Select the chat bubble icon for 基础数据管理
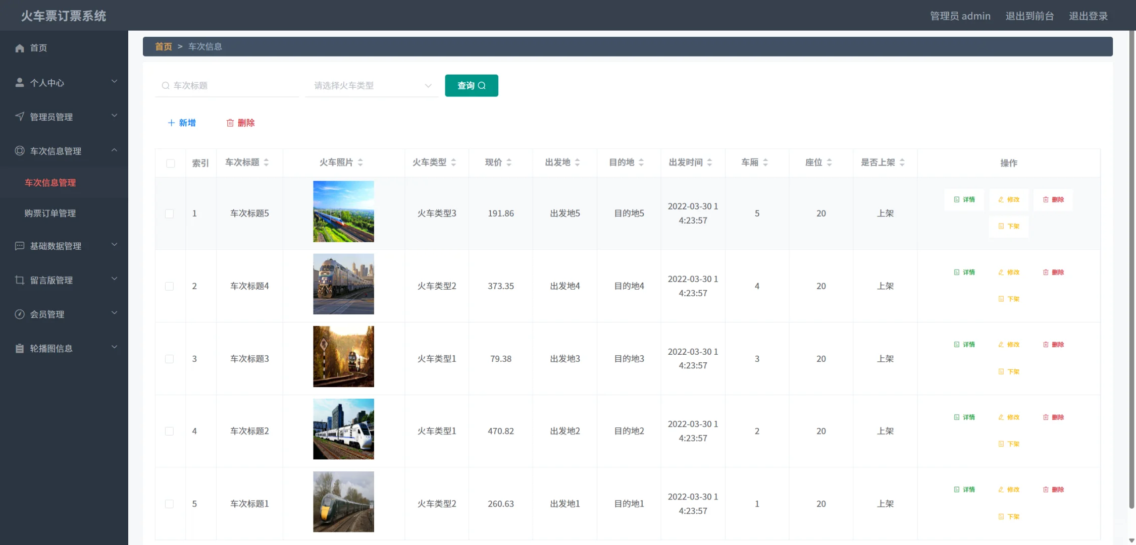1136x545 pixels. coord(20,246)
